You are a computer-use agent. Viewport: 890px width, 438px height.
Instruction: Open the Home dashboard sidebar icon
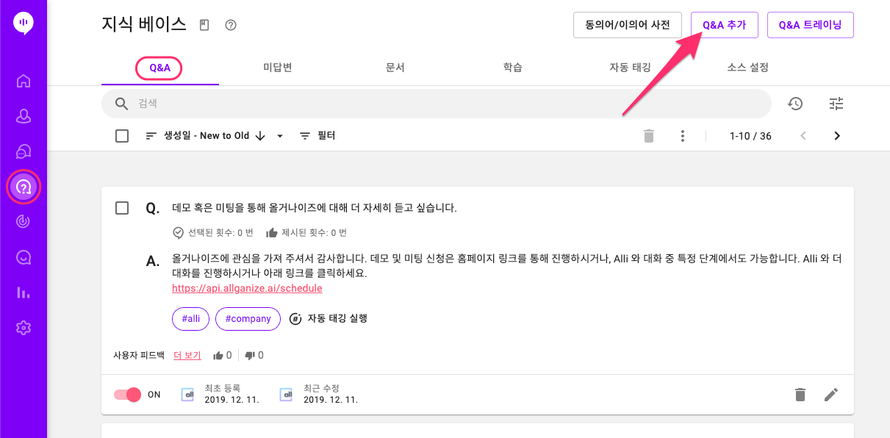(24, 81)
